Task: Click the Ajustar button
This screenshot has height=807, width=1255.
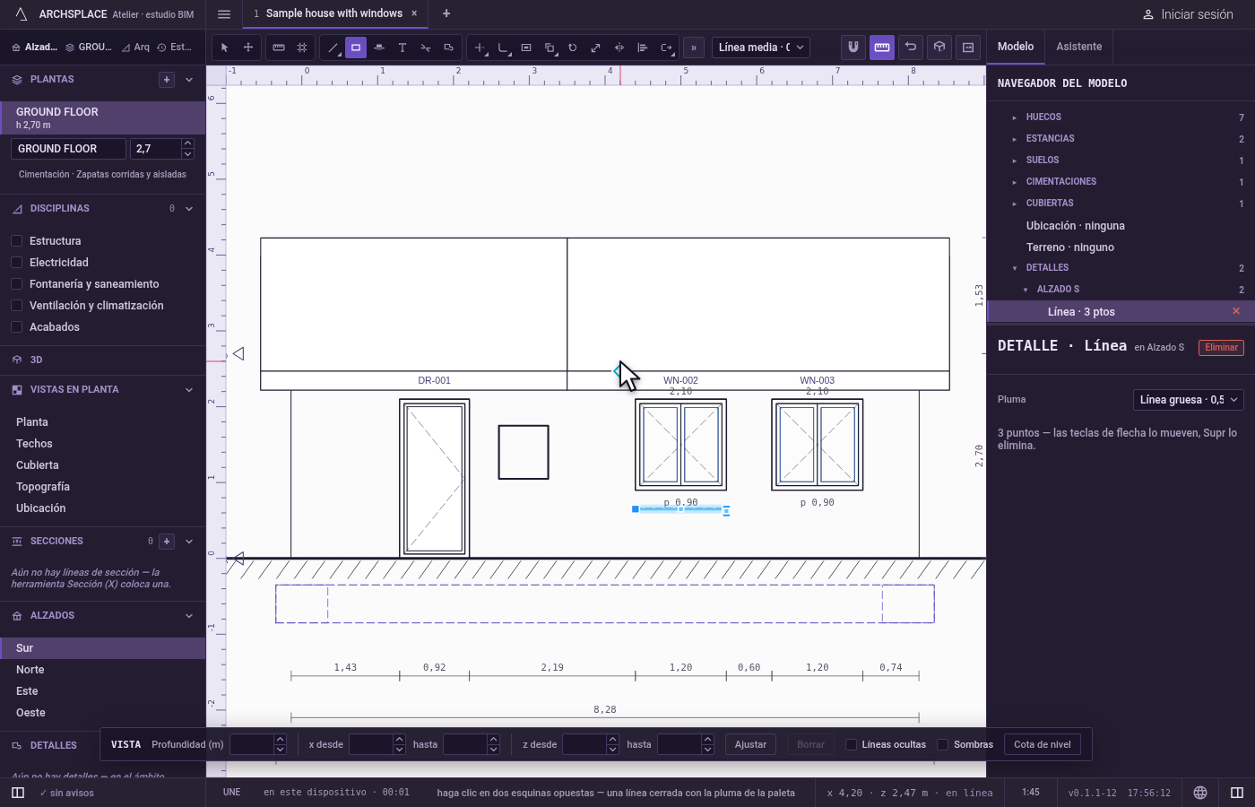Action: (x=751, y=744)
